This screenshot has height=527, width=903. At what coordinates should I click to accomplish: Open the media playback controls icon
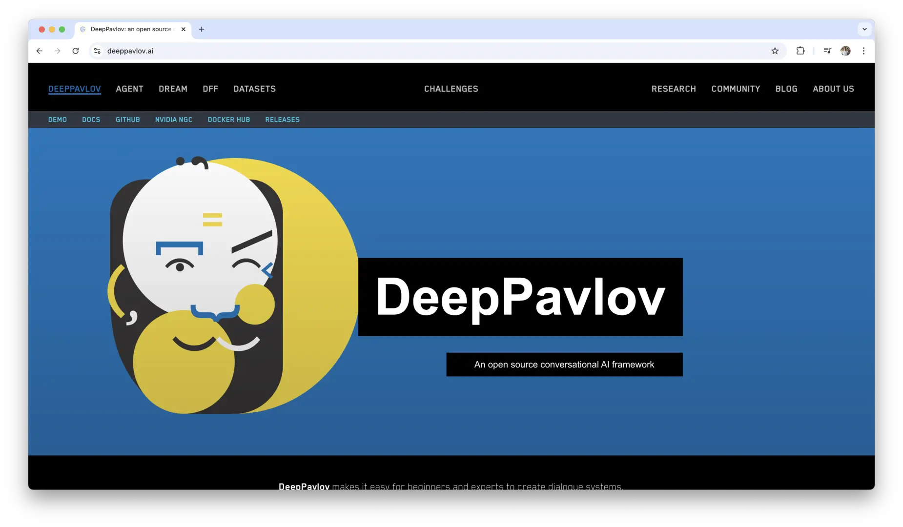[x=827, y=51]
